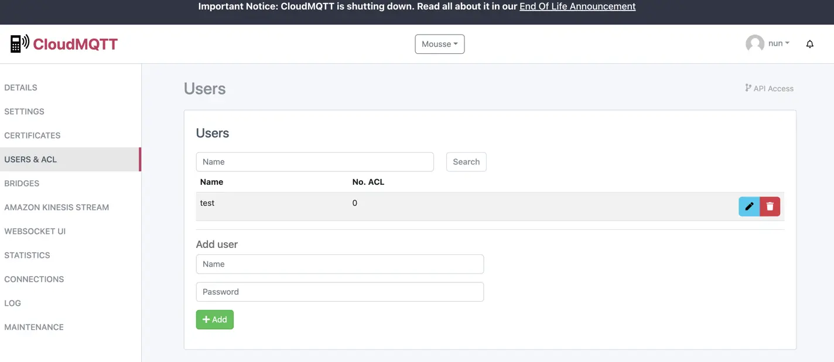Image resolution: width=834 pixels, height=362 pixels.
Task: Click the Search button
Action: 466,161
